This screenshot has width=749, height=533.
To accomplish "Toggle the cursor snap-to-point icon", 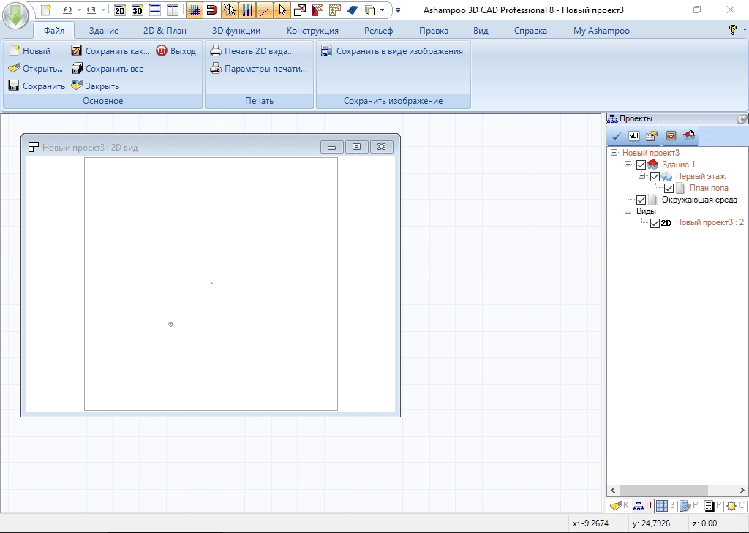I will click(230, 10).
